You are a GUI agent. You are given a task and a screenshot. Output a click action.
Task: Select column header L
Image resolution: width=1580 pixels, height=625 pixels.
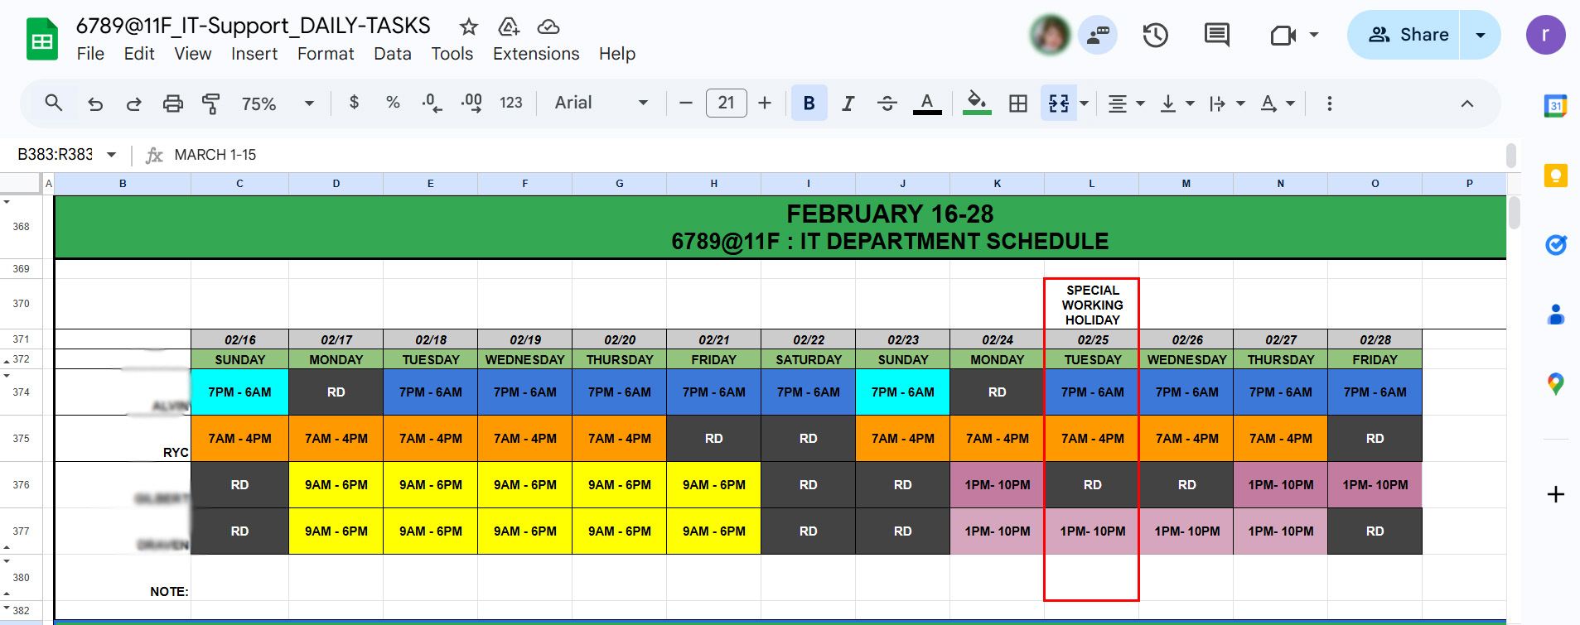(1092, 184)
